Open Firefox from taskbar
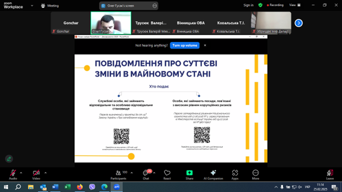The height and width of the screenshot is (192, 342). point(80,187)
